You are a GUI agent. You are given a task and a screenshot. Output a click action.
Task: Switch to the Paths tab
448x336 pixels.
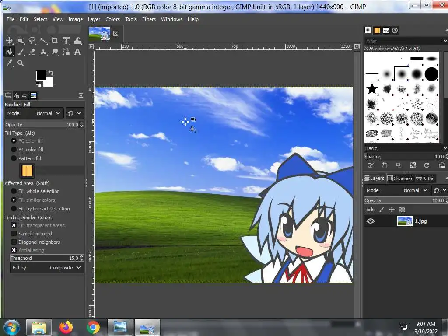425,178
